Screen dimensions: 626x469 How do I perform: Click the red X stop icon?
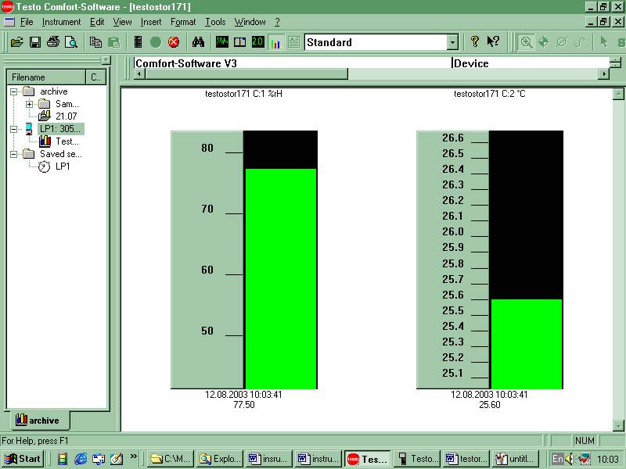(x=174, y=42)
